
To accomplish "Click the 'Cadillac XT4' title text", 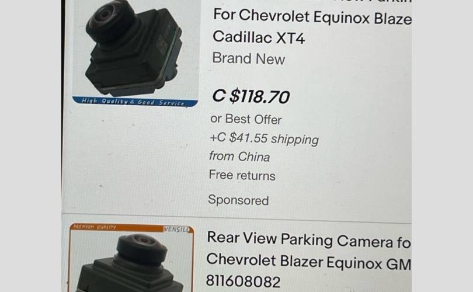I will (x=259, y=37).
